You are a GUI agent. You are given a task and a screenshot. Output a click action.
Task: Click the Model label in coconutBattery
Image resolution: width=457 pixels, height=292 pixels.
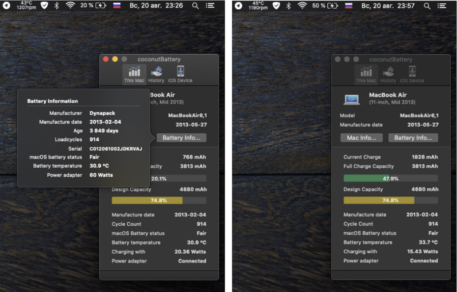(x=347, y=115)
